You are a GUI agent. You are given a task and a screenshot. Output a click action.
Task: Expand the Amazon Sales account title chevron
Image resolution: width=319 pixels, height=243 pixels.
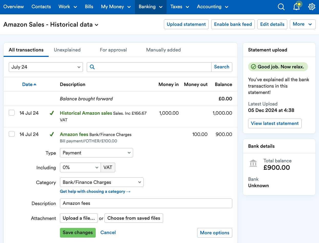click(97, 25)
